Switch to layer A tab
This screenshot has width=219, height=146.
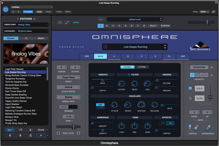[x=114, y=56]
